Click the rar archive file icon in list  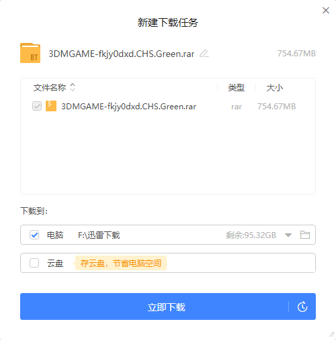[51, 106]
